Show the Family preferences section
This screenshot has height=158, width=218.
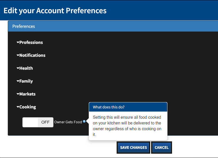26,81
